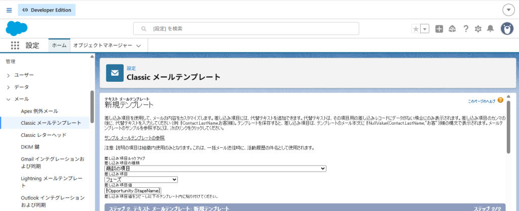Click the favorites star icon
519x211 pixels.
[416, 29]
